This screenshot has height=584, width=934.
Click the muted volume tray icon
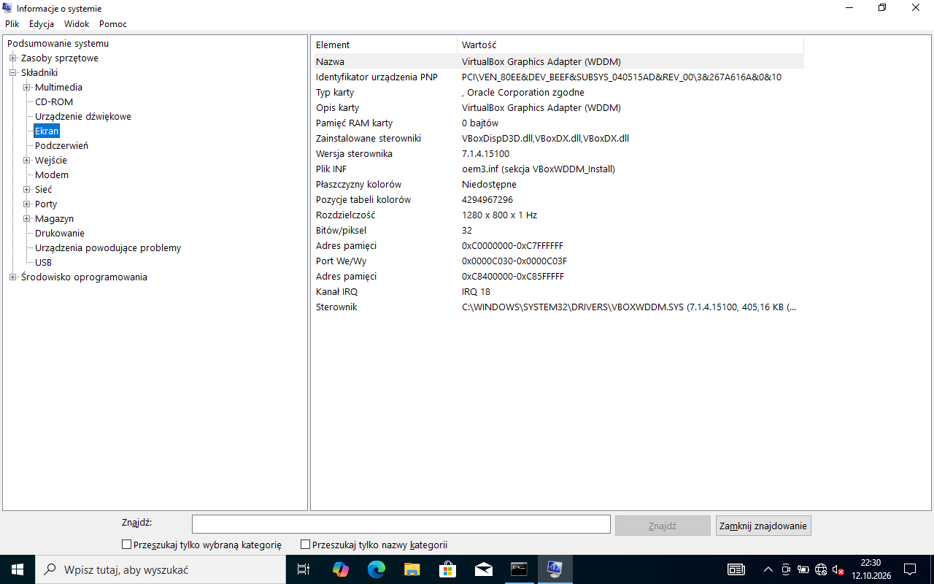838,569
